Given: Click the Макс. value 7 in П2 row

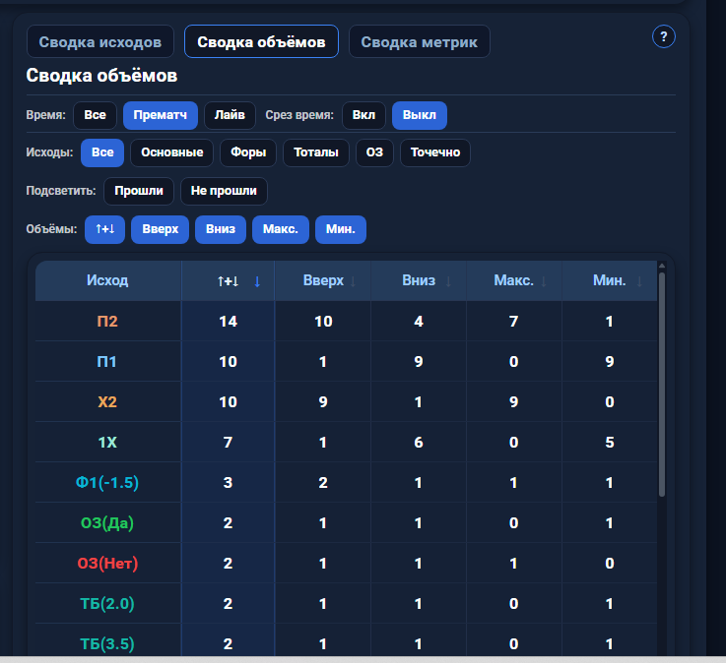Looking at the screenshot, I should tap(514, 322).
